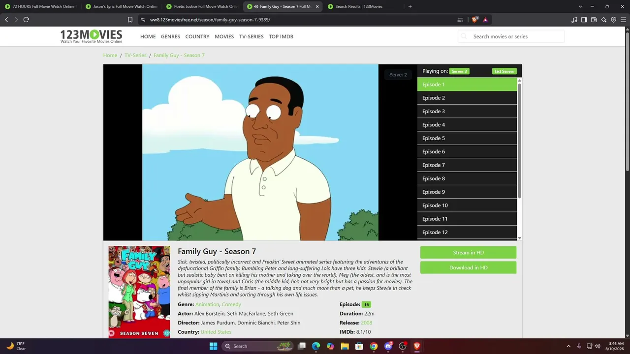
Task: Open the media playlist music-note icon
Action: coord(574,20)
